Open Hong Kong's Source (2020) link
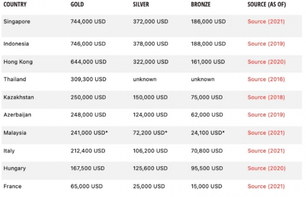 (267, 62)
